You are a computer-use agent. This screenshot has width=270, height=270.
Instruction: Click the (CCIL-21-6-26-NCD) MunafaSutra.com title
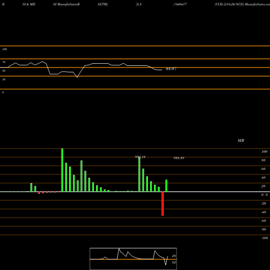click(242, 4)
